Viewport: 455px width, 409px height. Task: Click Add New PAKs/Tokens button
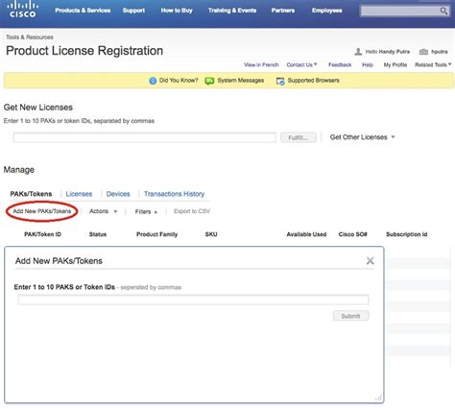[42, 211]
